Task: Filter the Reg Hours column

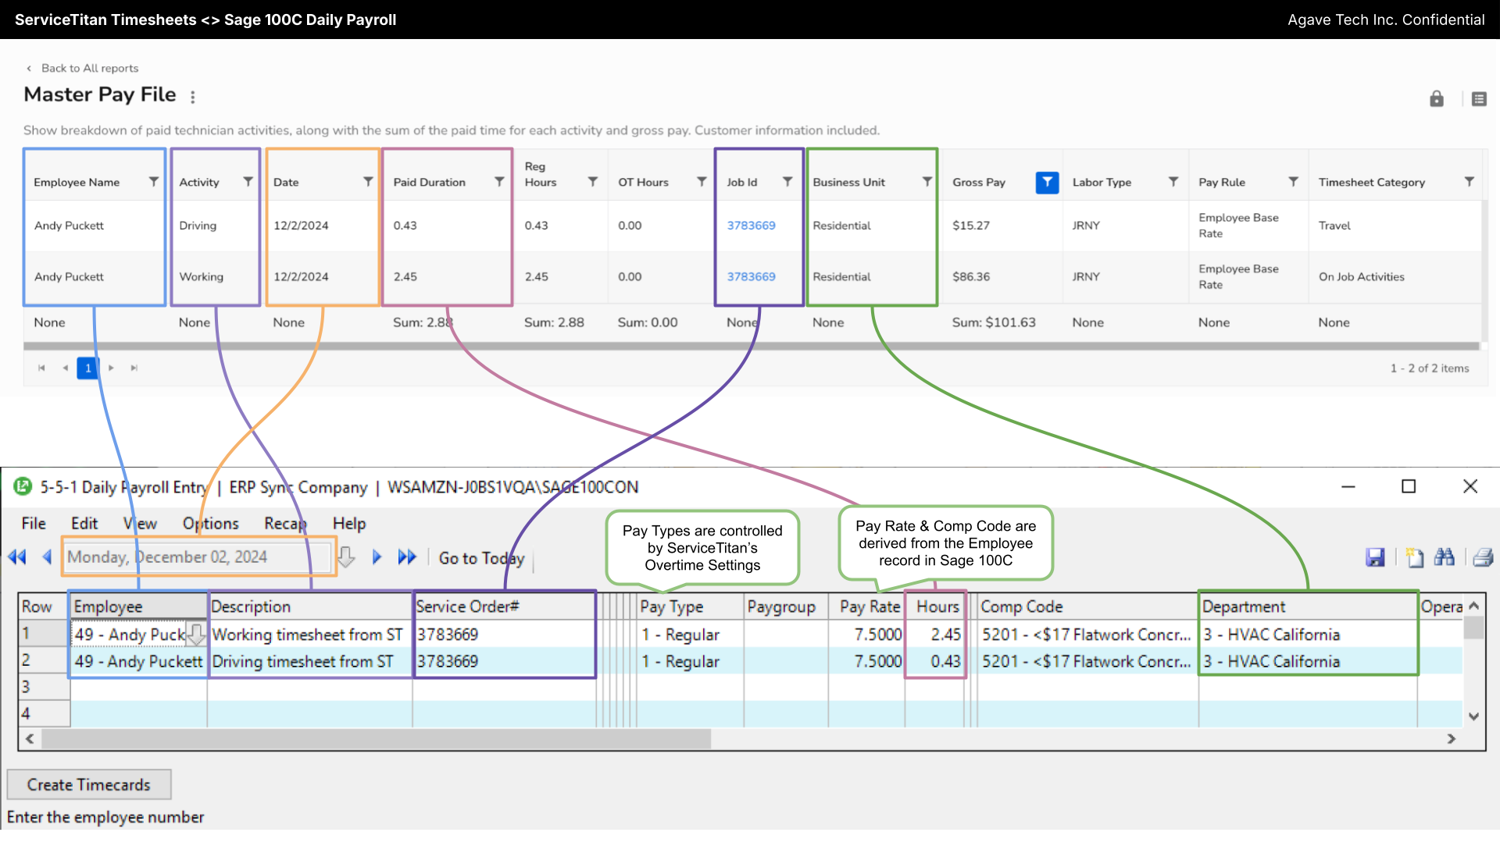Action: 593,181
